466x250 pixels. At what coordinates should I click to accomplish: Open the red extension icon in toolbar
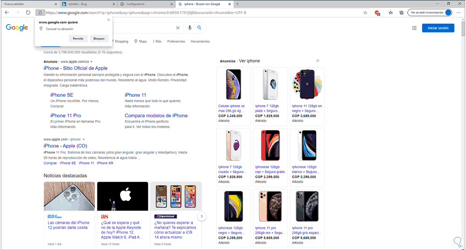click(x=377, y=13)
